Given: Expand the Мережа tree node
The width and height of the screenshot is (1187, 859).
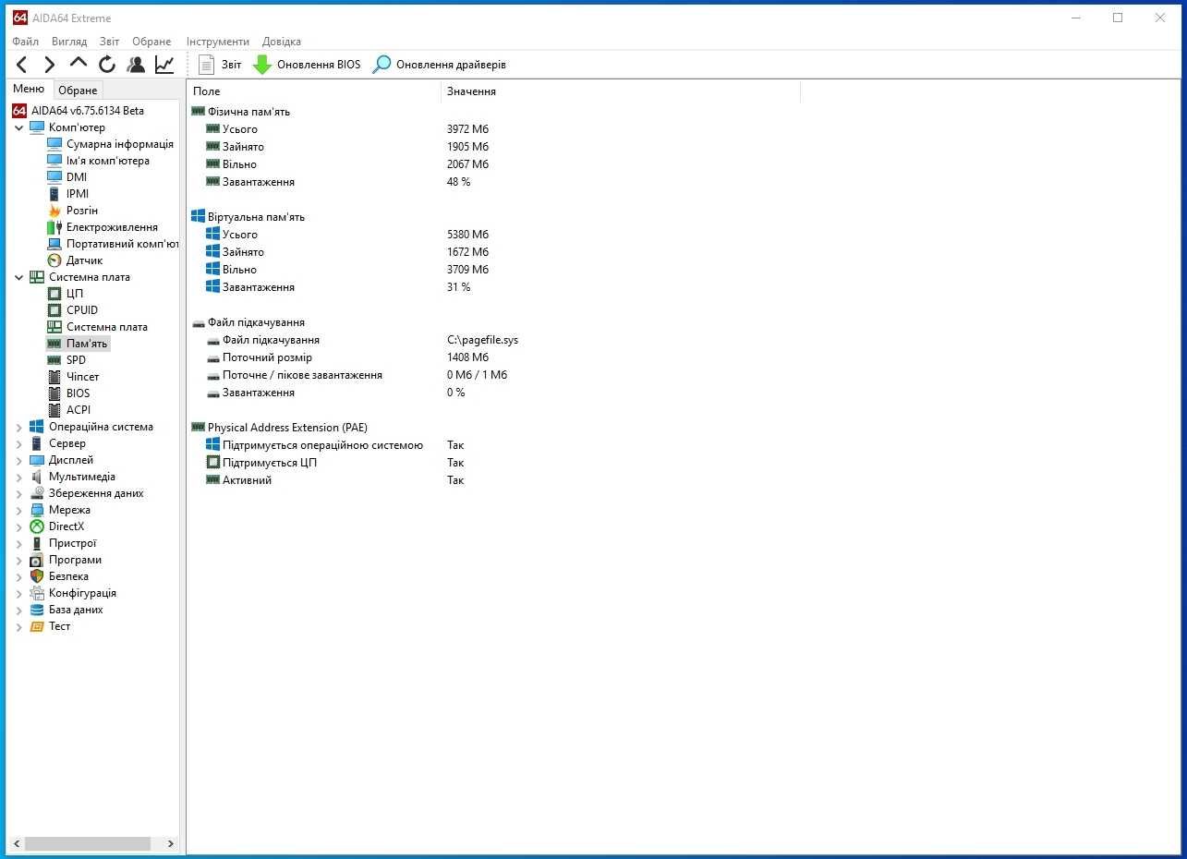Looking at the screenshot, I should (19, 510).
